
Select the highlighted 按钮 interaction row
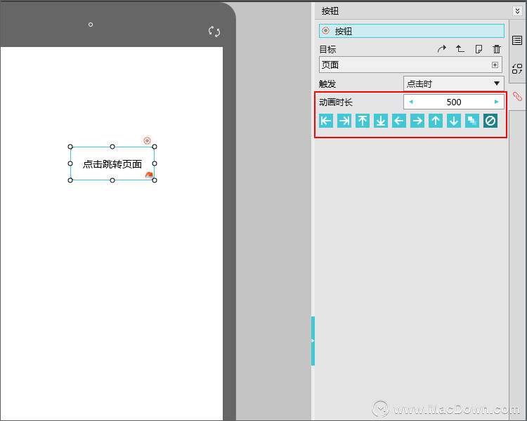click(x=411, y=31)
